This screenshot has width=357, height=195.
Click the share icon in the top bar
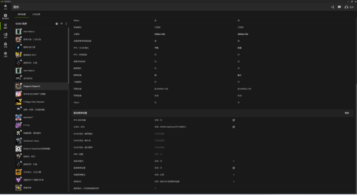tap(332, 7)
